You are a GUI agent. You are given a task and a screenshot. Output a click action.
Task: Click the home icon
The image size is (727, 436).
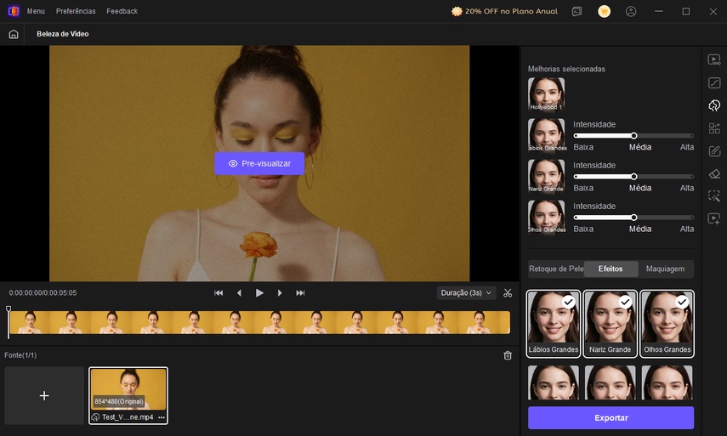point(14,34)
